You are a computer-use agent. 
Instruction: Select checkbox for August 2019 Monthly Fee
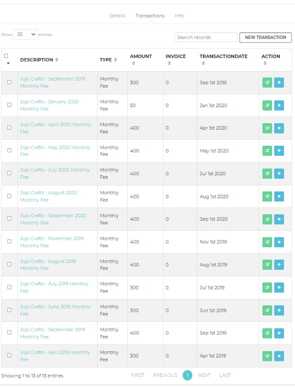click(9, 264)
